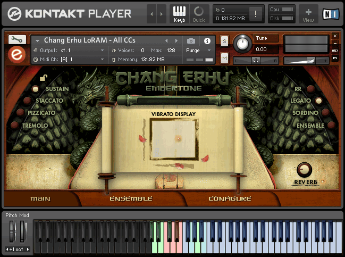Open the Purge dropdown

[198, 51]
